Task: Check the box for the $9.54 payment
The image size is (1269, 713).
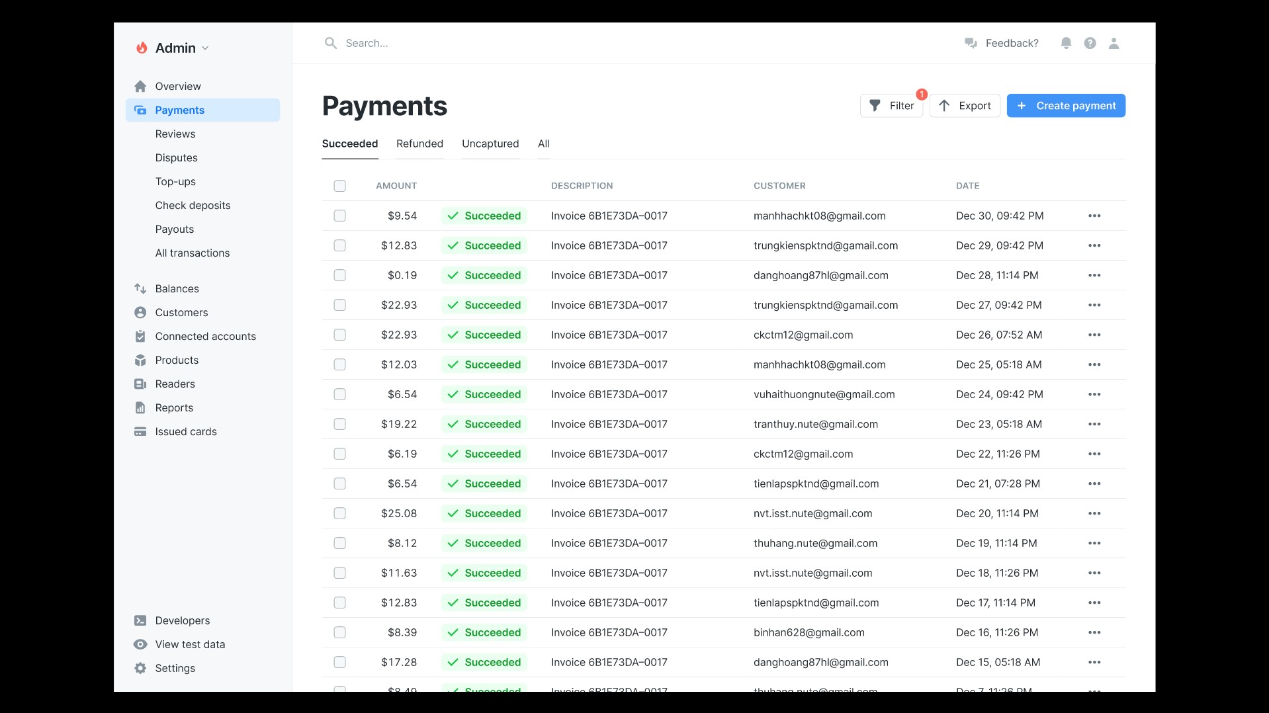Action: [339, 216]
